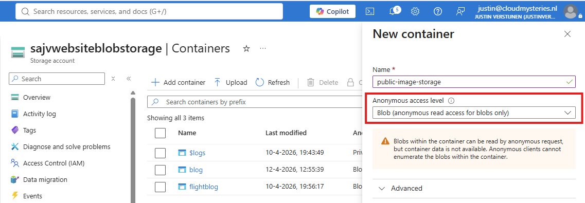The height and width of the screenshot is (203, 585).
Task: Open the flightblog container link
Action: tap(203, 187)
